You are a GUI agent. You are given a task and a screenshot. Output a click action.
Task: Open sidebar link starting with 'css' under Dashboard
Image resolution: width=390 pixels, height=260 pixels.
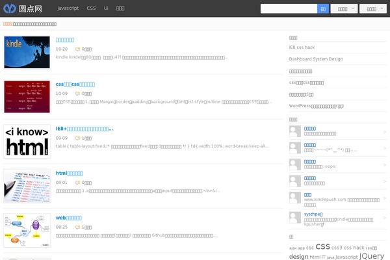pos(306,83)
